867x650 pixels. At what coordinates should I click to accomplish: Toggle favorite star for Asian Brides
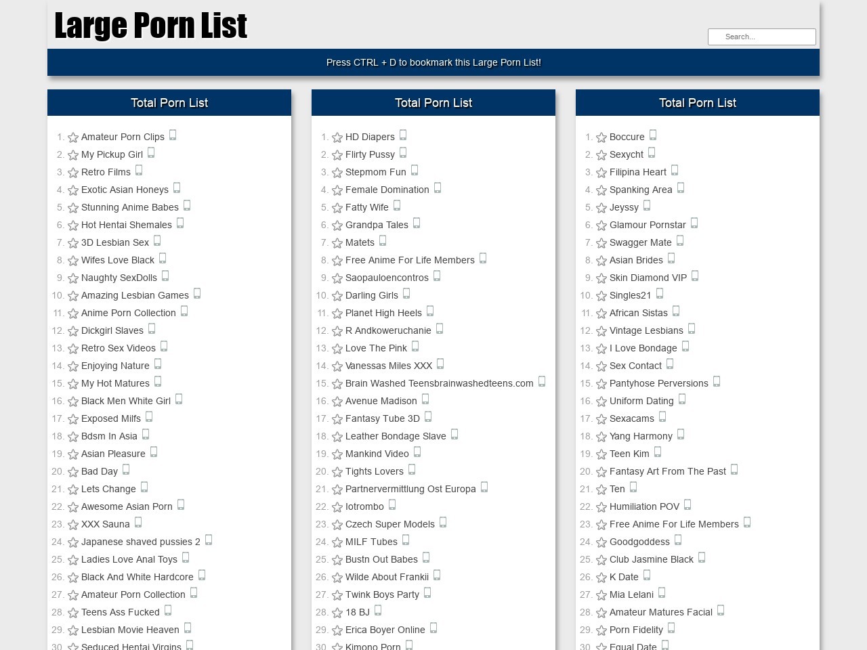[x=601, y=261]
